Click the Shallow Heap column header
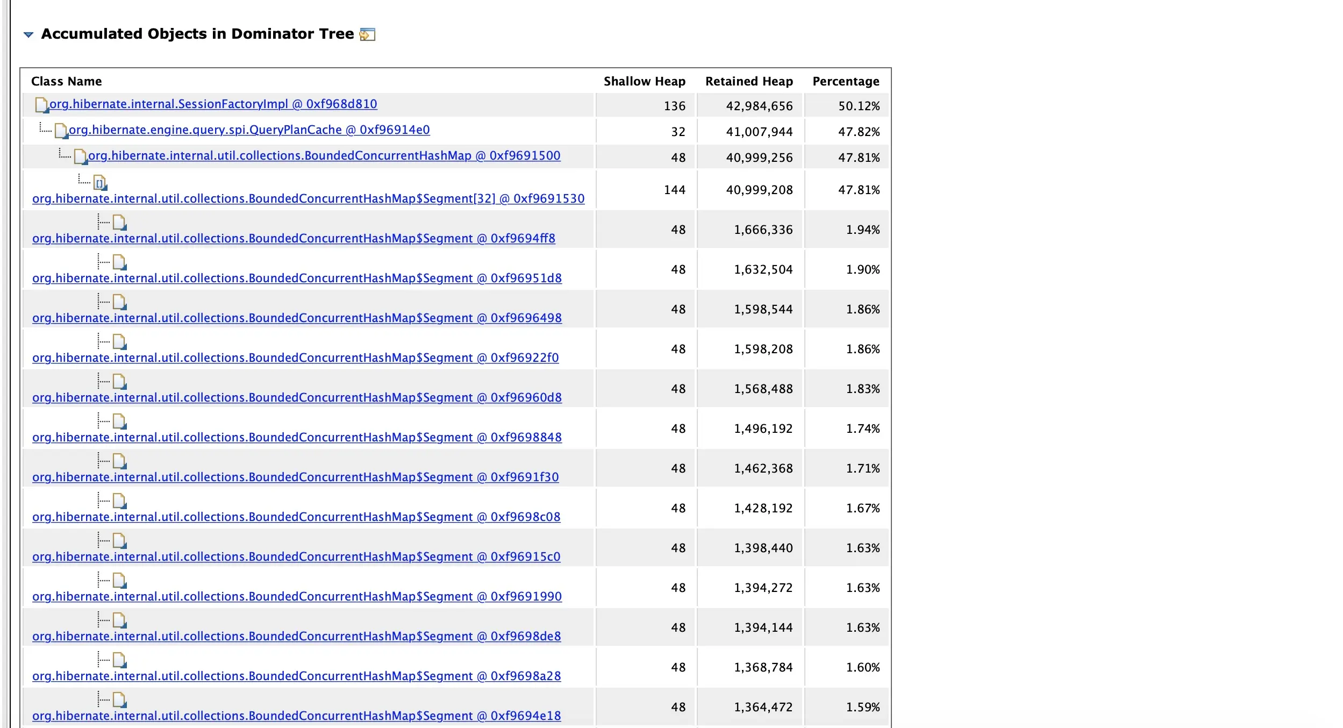1343x728 pixels. tap(644, 81)
